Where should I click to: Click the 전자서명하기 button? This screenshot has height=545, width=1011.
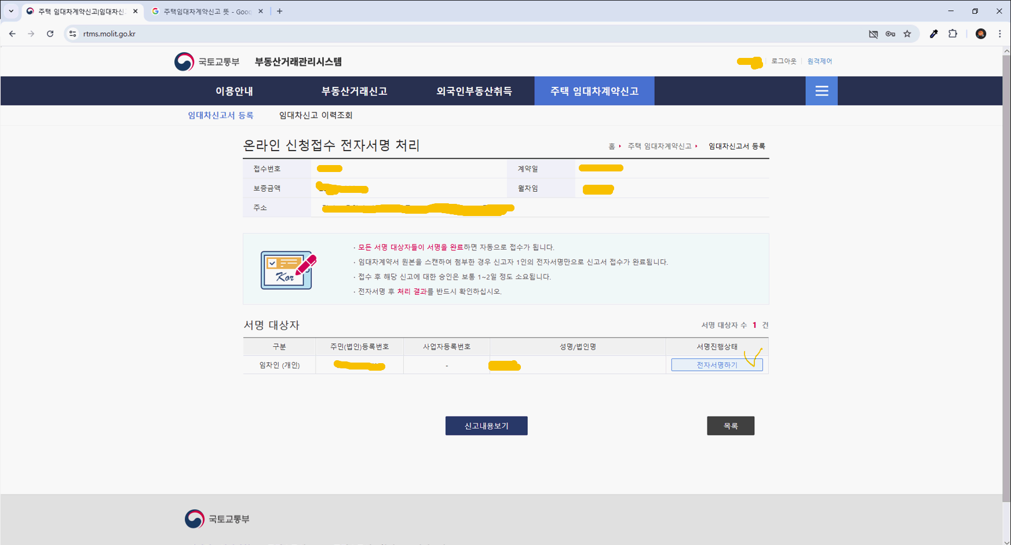tap(717, 364)
